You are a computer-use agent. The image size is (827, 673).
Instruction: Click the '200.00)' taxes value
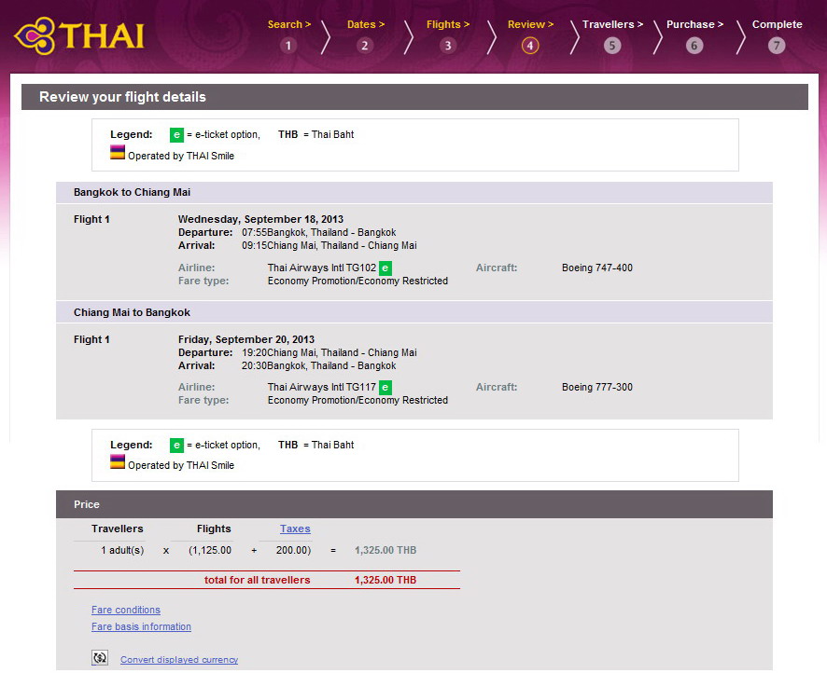coord(293,550)
